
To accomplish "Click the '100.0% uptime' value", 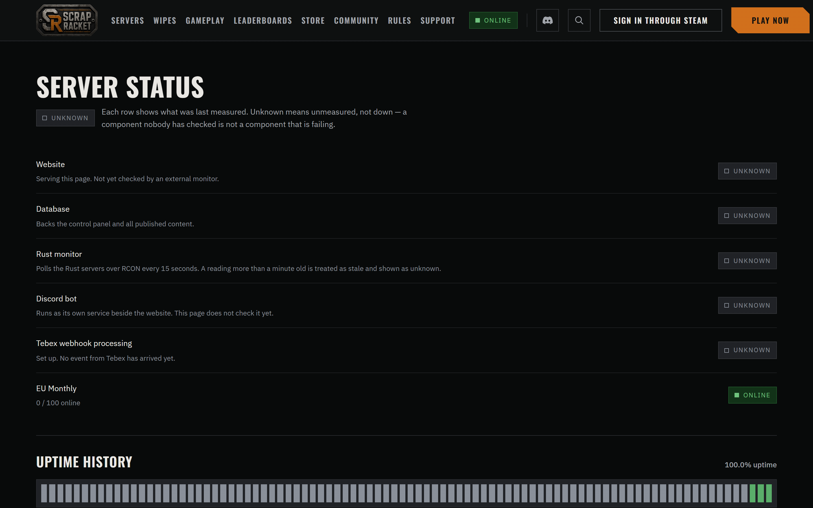I will click(751, 465).
